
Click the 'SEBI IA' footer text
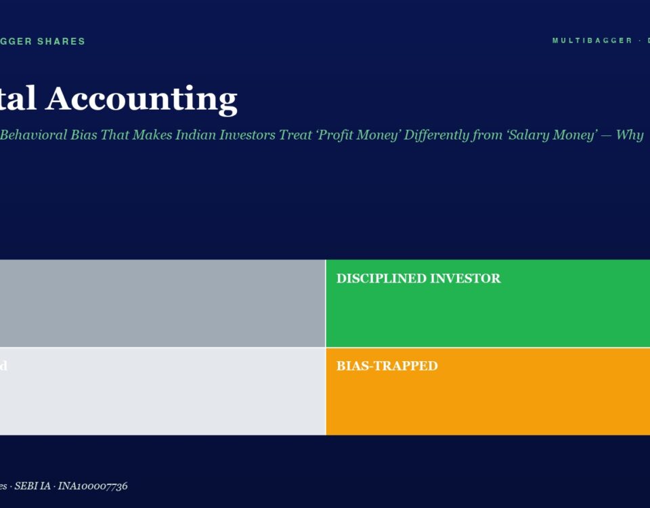tap(32, 486)
